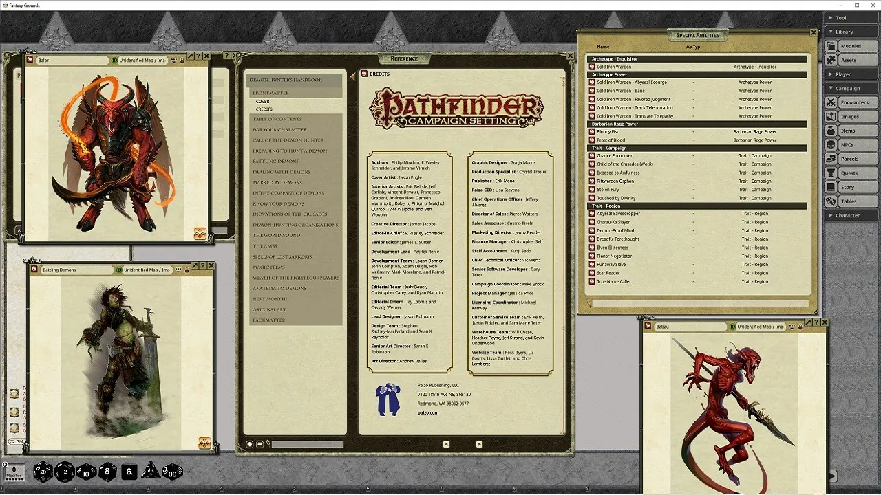This screenshot has width=881, height=495.
Task: Toggle Battling Demons identified ID icon
Action: [119, 270]
